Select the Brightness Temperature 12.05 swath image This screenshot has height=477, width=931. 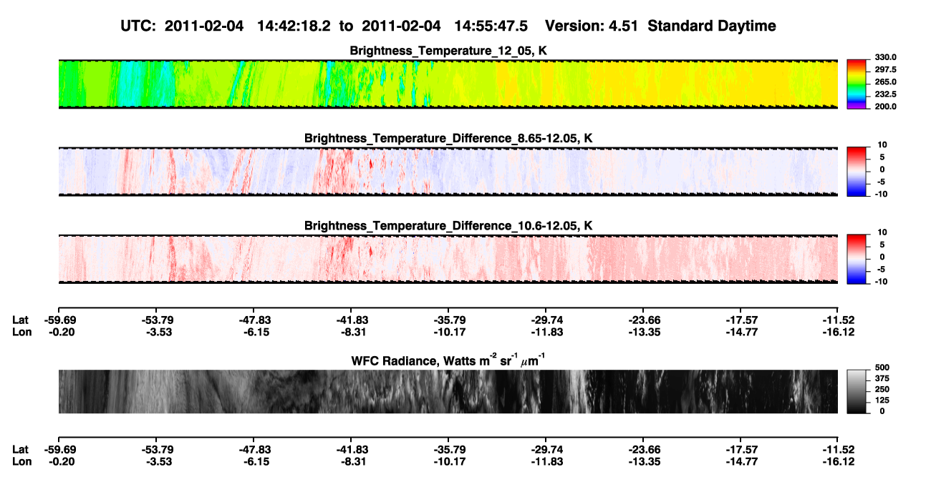point(448,84)
